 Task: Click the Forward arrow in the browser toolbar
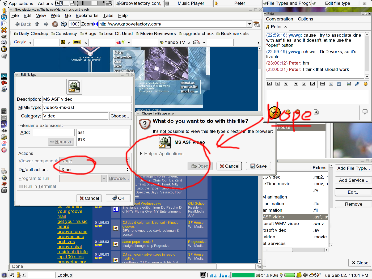pyautogui.click(x=46, y=24)
